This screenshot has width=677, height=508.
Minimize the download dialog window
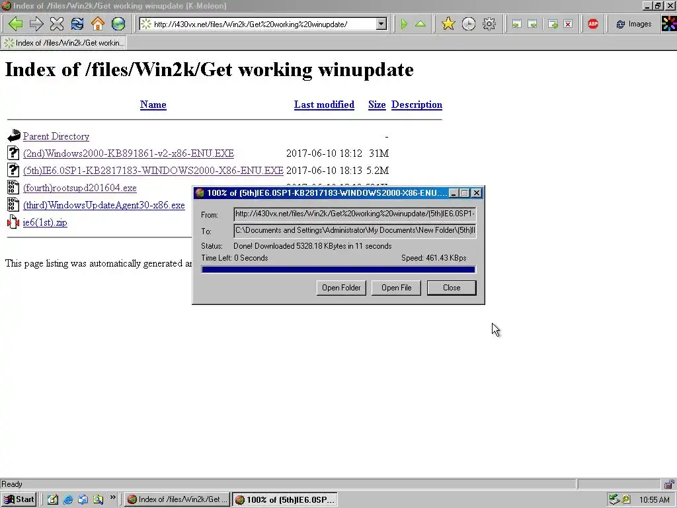(454, 193)
